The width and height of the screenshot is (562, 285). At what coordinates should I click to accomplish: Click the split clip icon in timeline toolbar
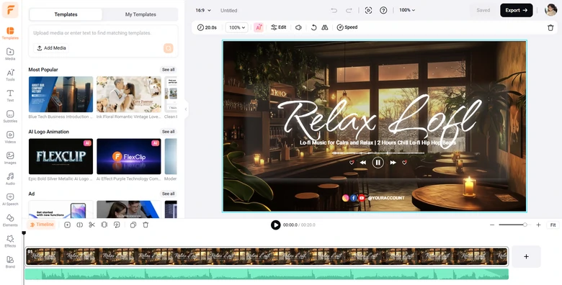(79, 225)
